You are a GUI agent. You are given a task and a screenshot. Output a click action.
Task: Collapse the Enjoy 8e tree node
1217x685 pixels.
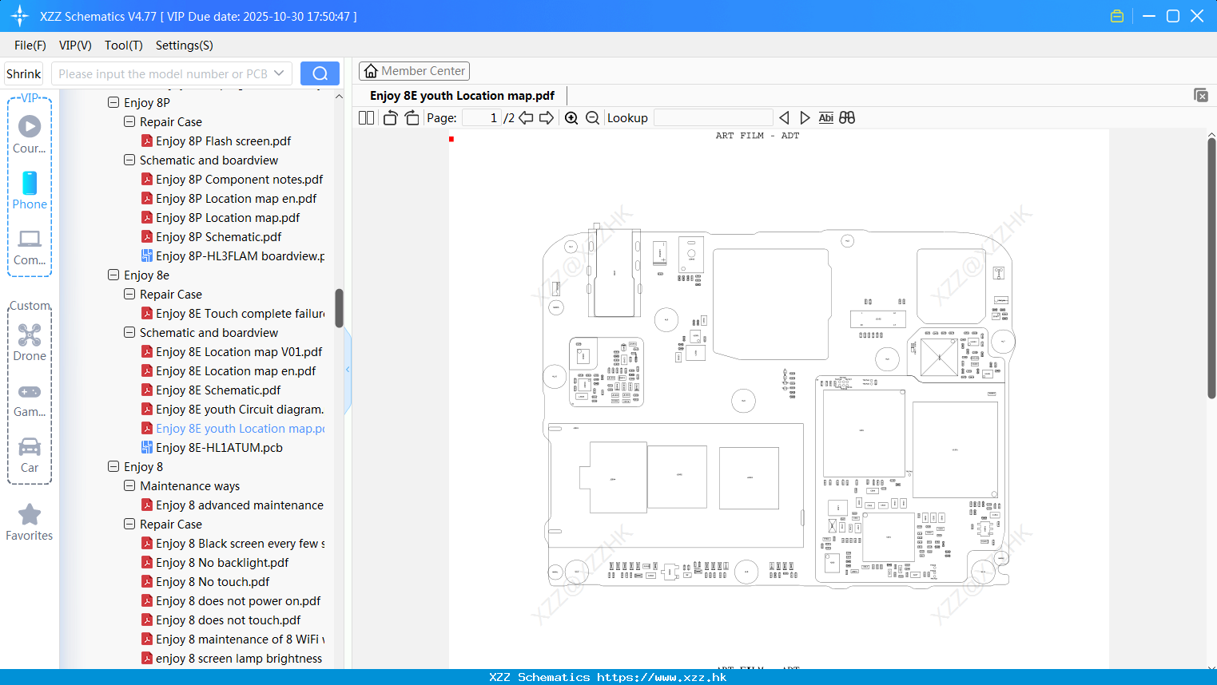pyautogui.click(x=113, y=275)
